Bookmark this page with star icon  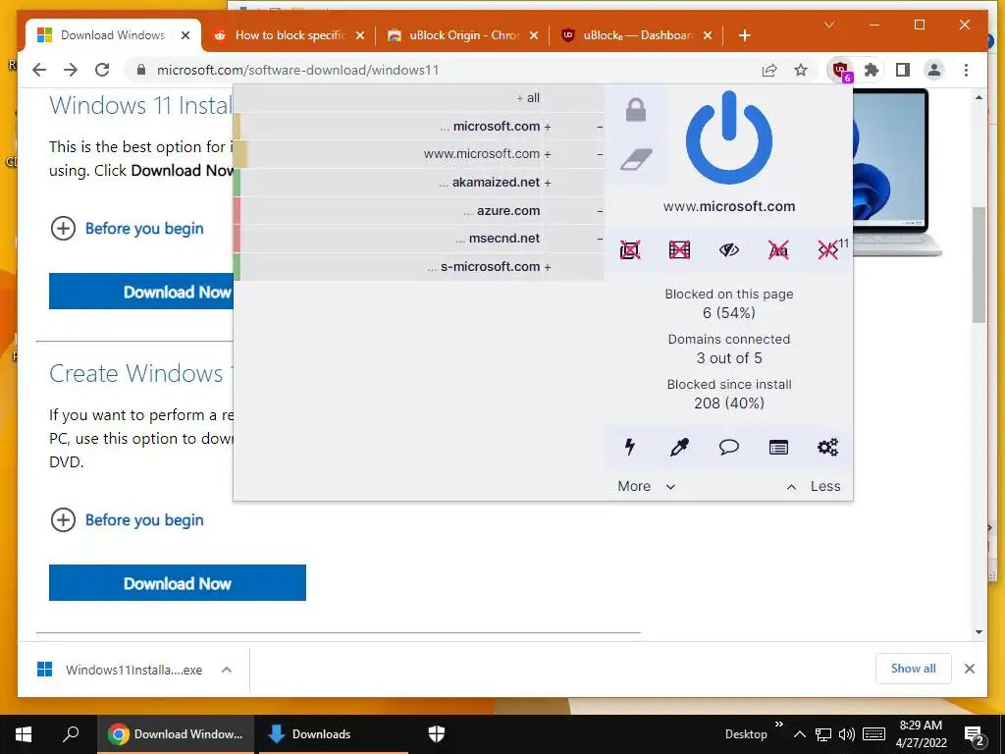(801, 70)
